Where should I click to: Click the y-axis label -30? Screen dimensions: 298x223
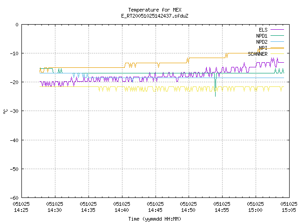point(14,111)
